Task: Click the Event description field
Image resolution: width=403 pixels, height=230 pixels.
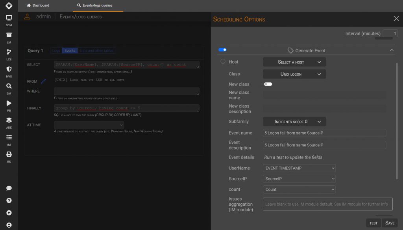Action: pos(324,145)
